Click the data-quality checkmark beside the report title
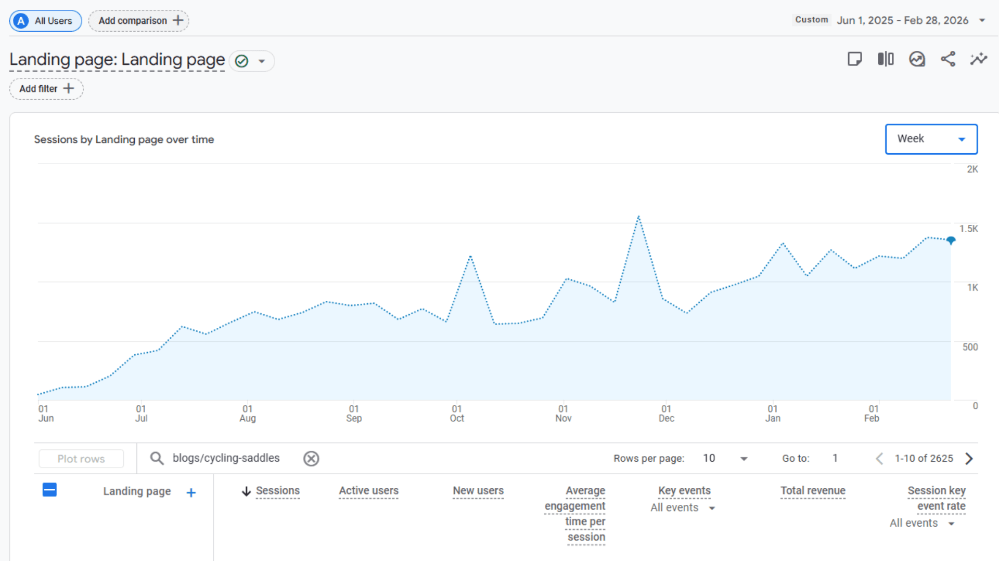Screen dimensions: 999x561 (241, 61)
